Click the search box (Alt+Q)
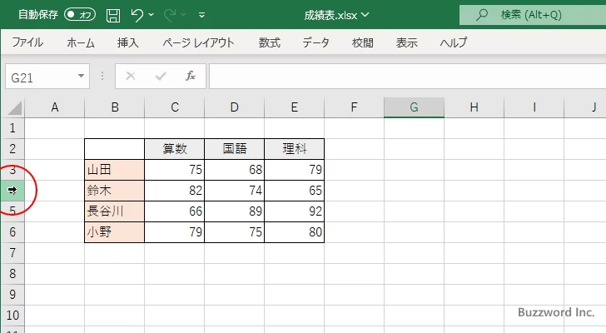This screenshot has height=333, width=606. 533,15
